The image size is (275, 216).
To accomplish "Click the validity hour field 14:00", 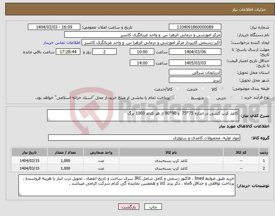I will 142,63.
